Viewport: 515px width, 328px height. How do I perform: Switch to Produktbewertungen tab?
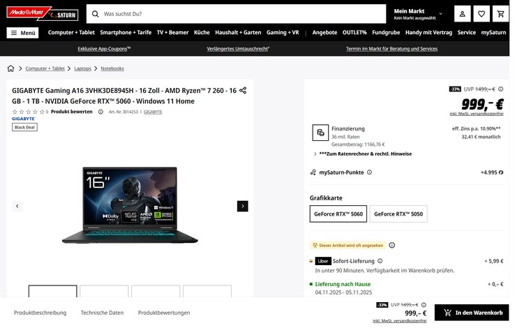tap(164, 313)
